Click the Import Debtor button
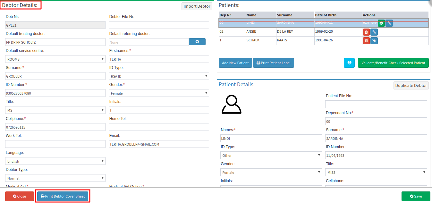Viewport: 432px width, 203px height. pos(197,6)
